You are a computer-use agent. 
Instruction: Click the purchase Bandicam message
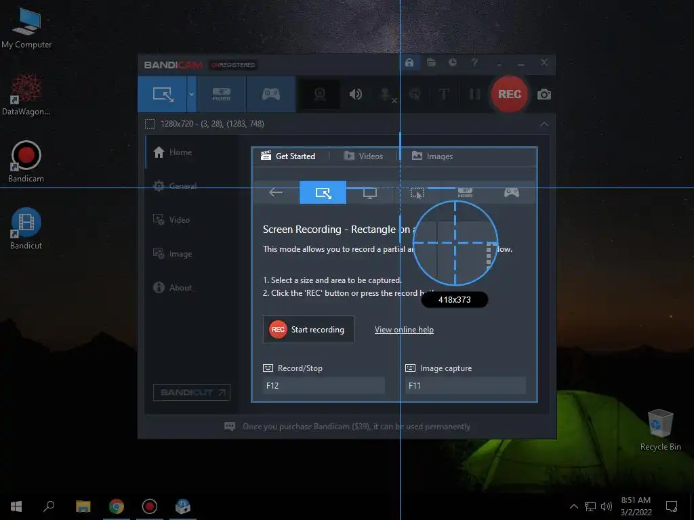[356, 427]
